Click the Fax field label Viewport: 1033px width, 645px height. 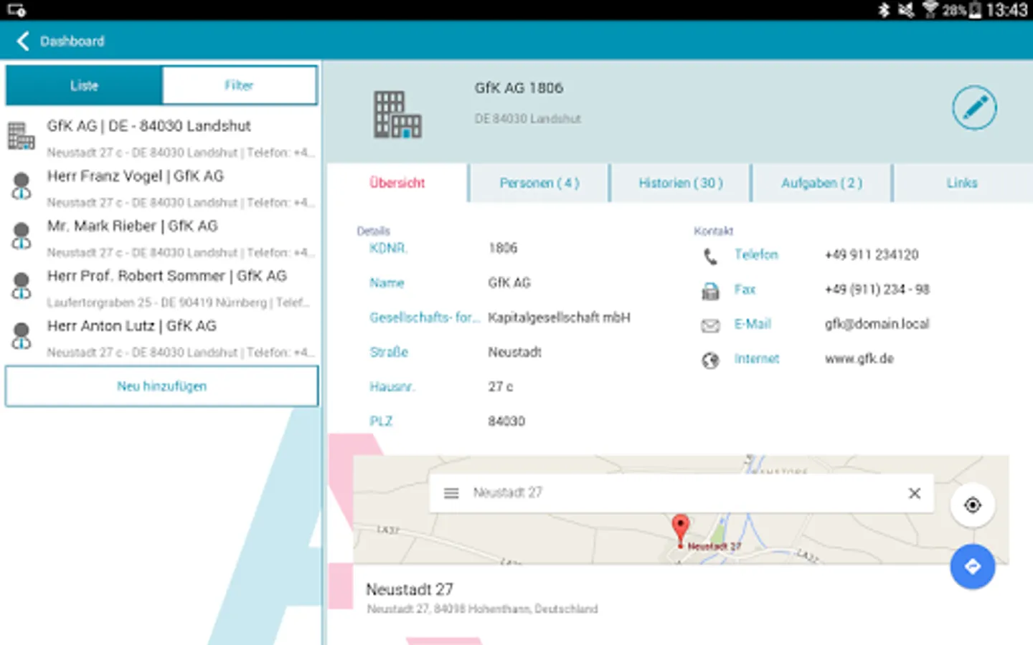(x=745, y=290)
